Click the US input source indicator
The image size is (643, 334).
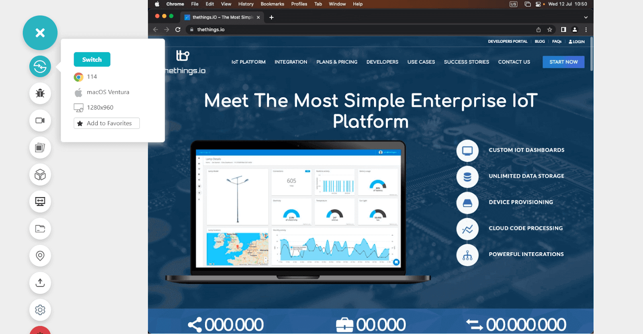tap(514, 4)
